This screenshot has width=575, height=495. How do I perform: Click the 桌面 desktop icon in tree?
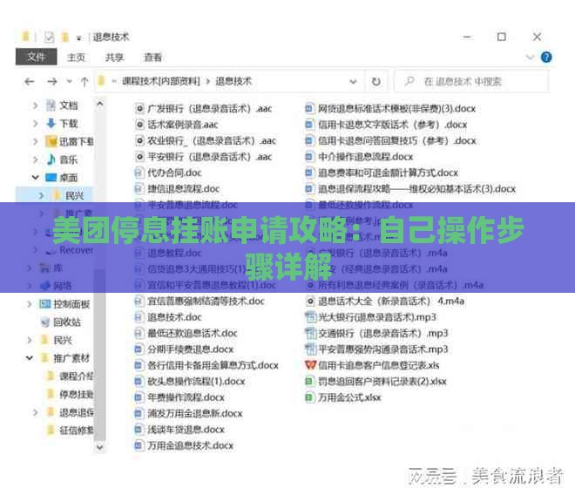coord(51,178)
